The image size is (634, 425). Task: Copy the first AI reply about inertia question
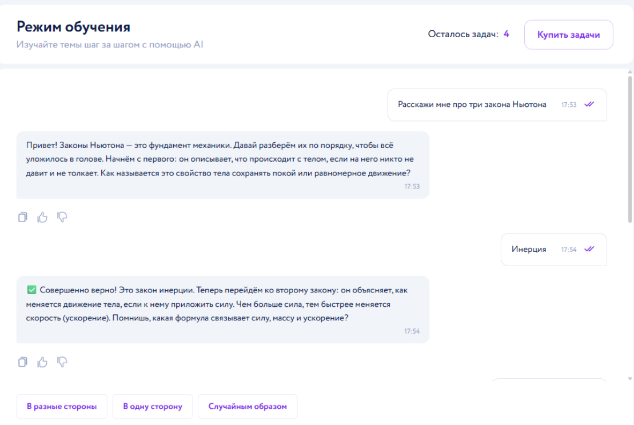[x=23, y=217]
